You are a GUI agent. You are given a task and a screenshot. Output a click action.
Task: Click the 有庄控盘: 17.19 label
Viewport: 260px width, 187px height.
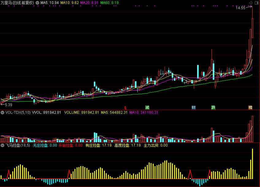tap(98, 145)
